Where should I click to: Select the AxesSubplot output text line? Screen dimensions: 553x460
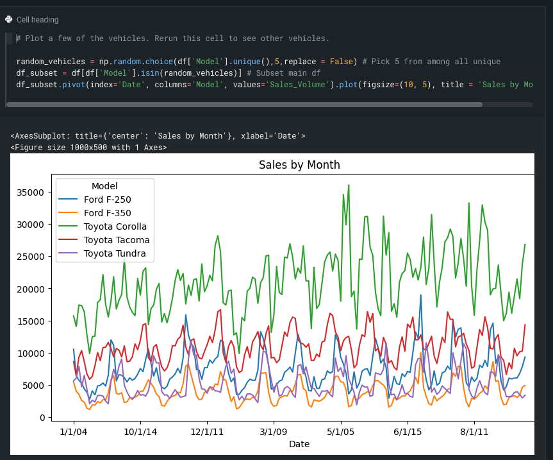(x=158, y=136)
